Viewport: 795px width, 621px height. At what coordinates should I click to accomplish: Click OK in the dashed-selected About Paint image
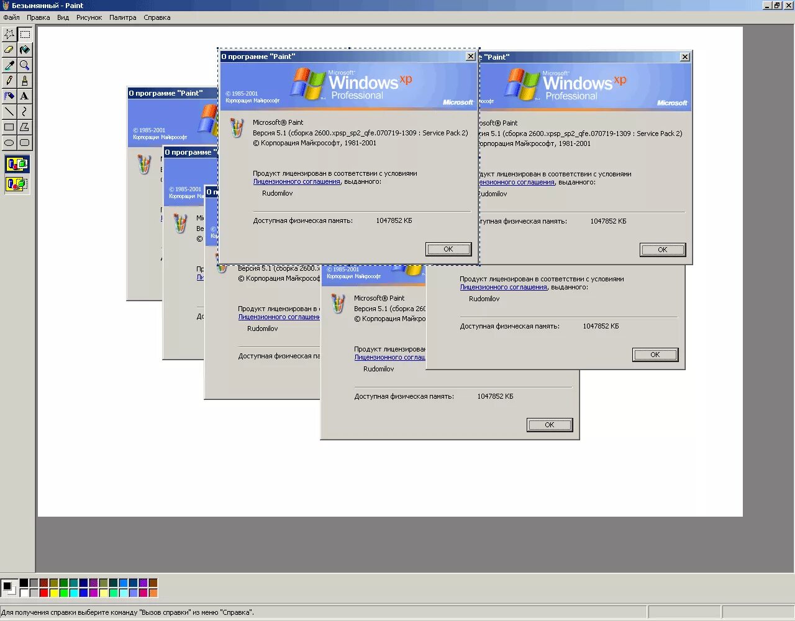(x=448, y=249)
